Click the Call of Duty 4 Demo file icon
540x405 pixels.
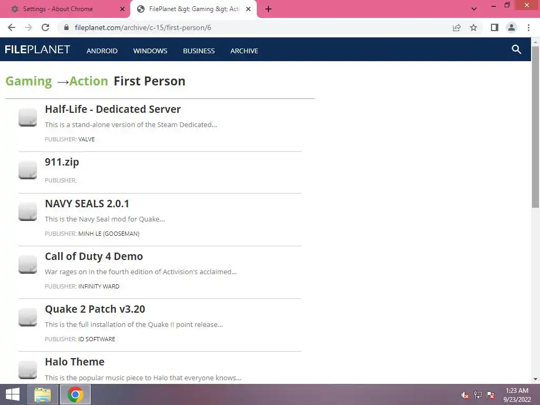pos(27,264)
